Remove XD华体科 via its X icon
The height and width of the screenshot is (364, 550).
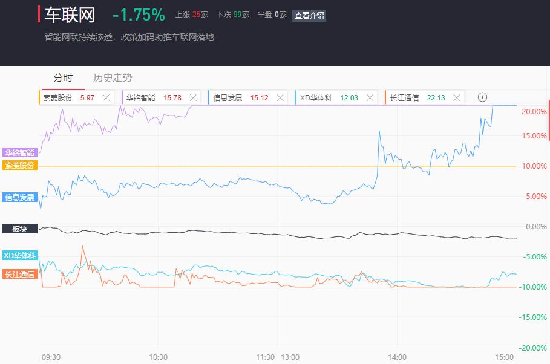pyautogui.click(x=370, y=98)
